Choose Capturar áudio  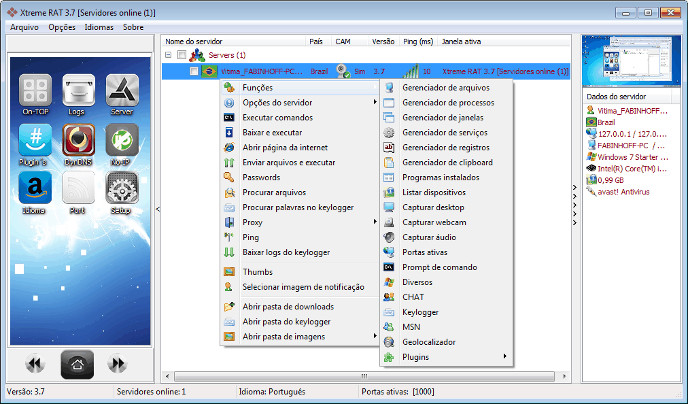tap(446, 237)
